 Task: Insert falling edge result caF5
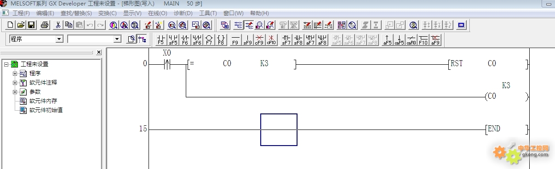click(x=399, y=39)
